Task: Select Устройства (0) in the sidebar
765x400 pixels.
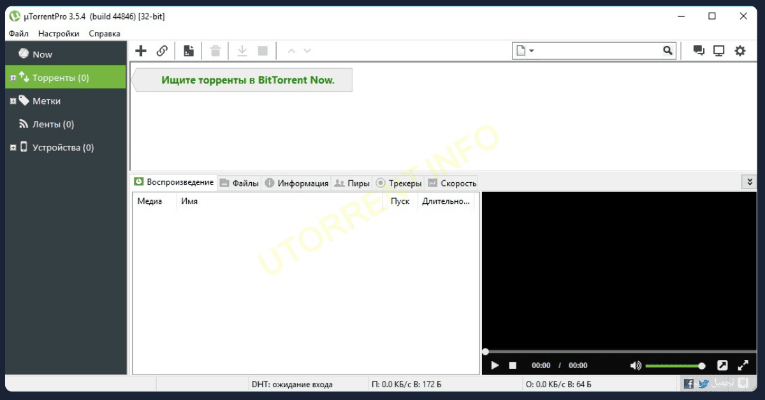Action: tap(66, 147)
